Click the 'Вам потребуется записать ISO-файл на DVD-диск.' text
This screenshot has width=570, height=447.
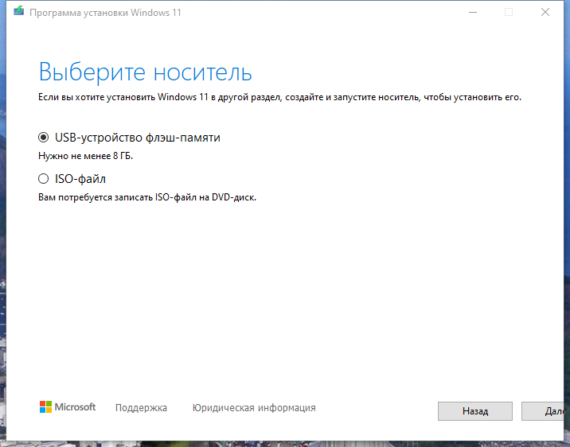coord(147,197)
